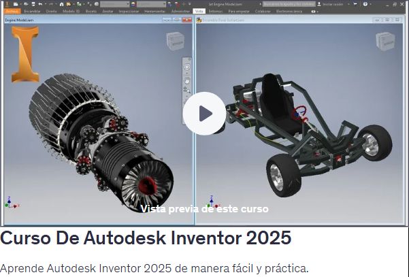This screenshot has width=409, height=277.
Task: Switch to the Entornos ribbon tab
Action: click(x=216, y=11)
